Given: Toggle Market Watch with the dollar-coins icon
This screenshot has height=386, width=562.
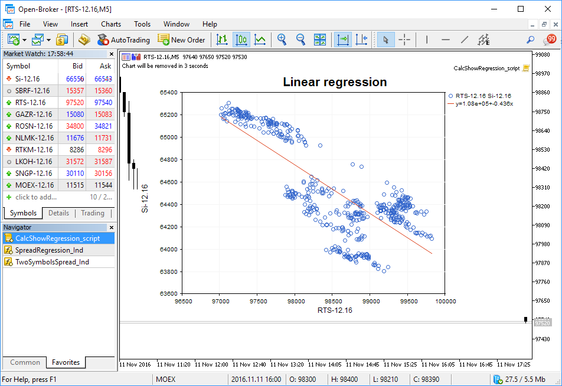Looking at the screenshot, I should click(x=62, y=40).
